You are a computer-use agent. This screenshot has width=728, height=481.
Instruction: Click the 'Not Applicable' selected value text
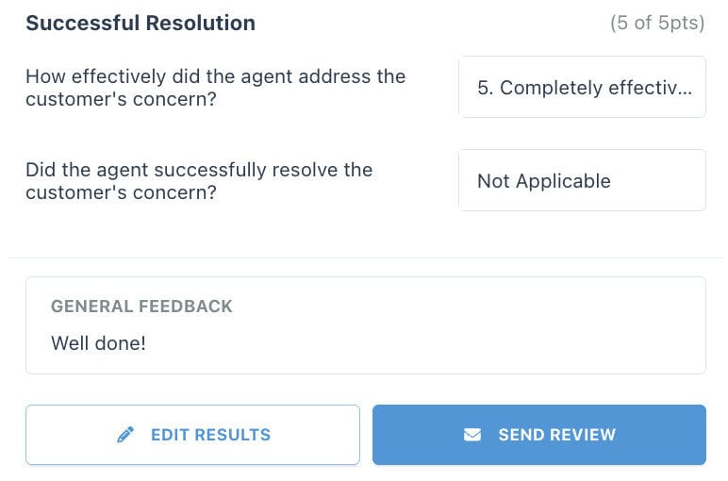[x=544, y=181]
